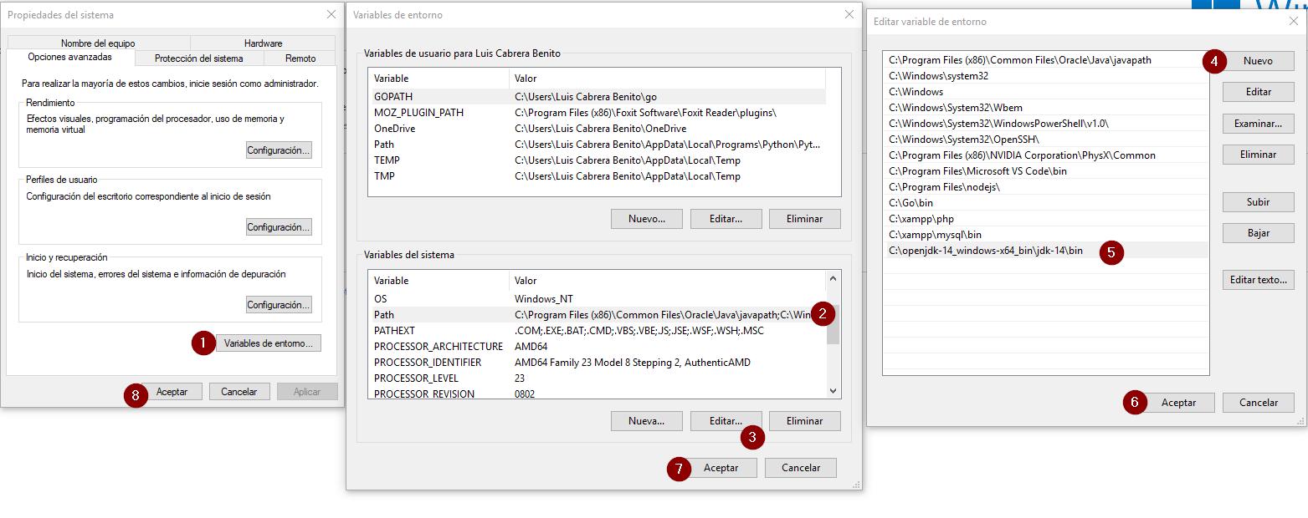Select the PROCESSOR_REVISION system variable
The width and height of the screenshot is (1308, 518).
click(x=597, y=394)
